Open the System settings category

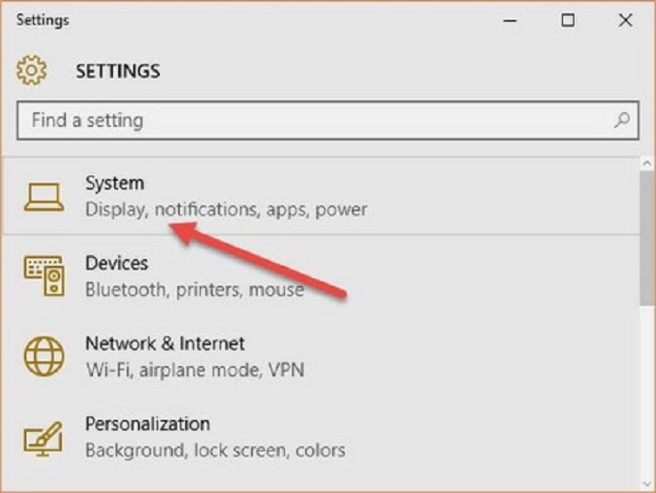coord(115,183)
